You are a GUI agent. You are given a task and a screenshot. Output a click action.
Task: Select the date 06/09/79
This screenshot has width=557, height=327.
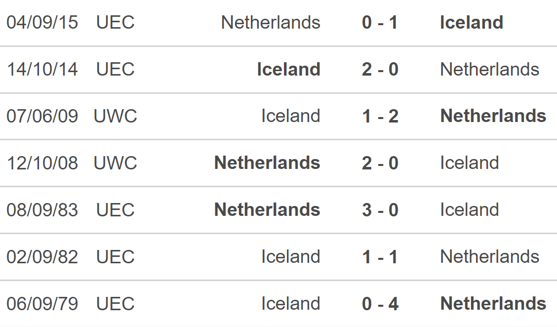tap(42, 304)
